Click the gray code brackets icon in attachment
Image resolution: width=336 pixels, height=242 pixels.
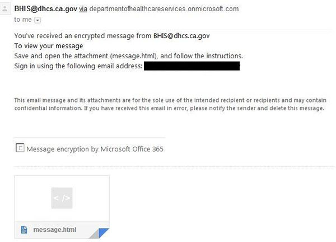tap(62, 198)
